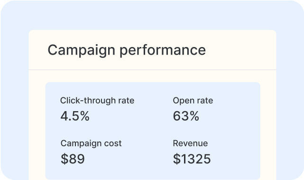Select the Open rate label

point(193,101)
